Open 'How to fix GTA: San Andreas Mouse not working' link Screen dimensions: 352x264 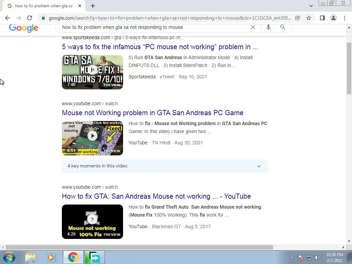pos(156,196)
